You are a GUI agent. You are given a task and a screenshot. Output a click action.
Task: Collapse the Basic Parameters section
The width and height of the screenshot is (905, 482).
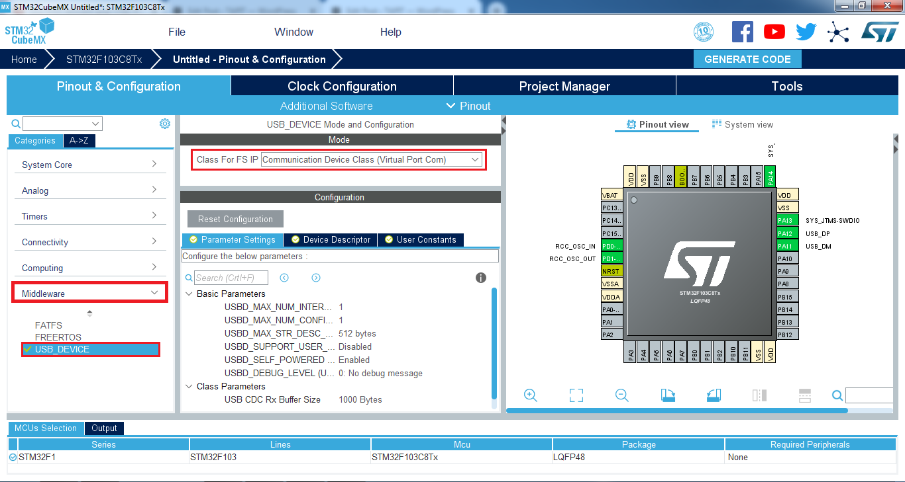point(189,294)
